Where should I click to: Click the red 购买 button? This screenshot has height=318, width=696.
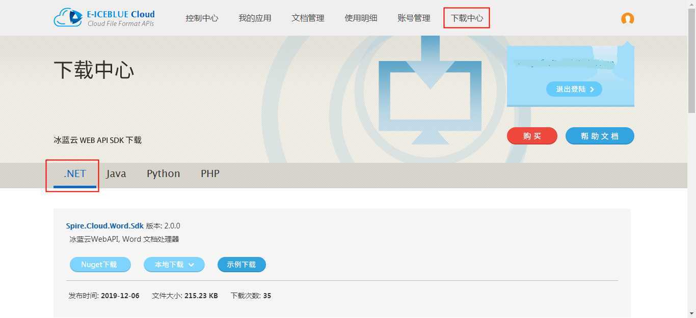point(532,136)
